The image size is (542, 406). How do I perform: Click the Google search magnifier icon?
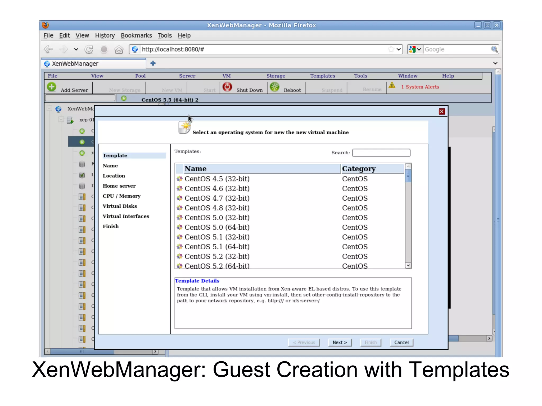494,49
